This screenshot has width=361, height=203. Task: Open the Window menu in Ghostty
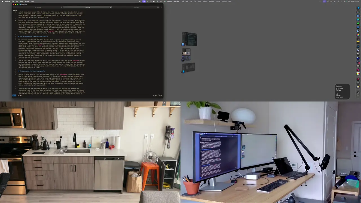tap(27, 1)
